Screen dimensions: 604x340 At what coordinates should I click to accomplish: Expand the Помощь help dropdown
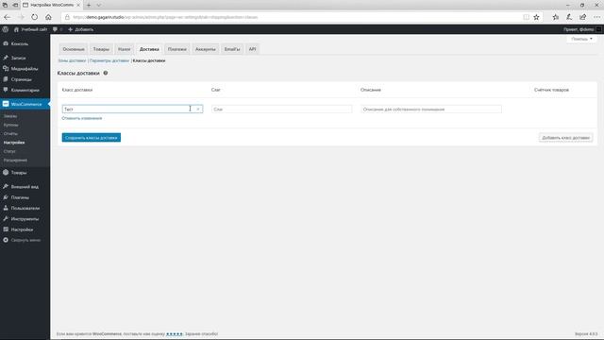pyautogui.click(x=581, y=39)
